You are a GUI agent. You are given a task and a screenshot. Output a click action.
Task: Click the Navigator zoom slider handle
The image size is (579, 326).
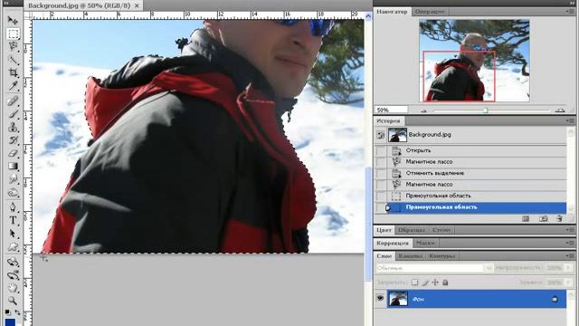(x=486, y=110)
